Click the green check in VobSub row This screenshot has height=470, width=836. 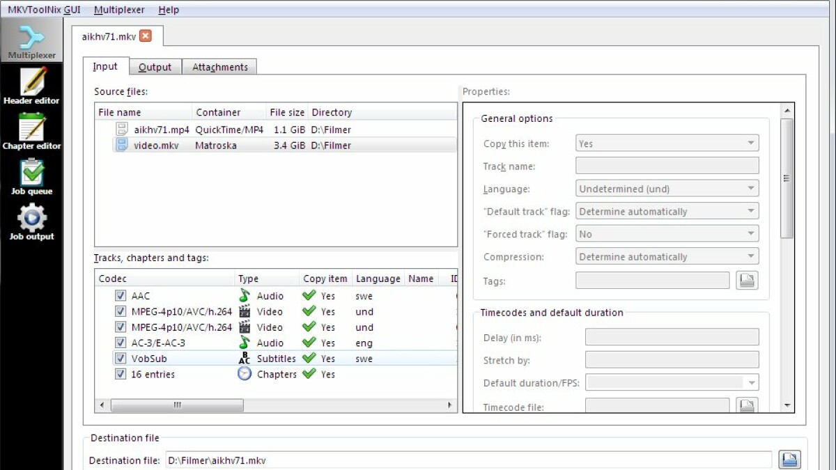tap(309, 359)
